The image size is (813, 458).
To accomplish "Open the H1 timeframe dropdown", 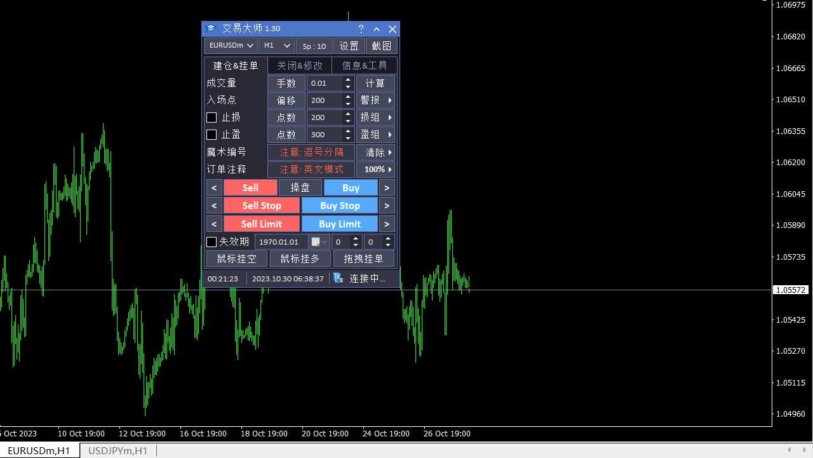I will click(277, 46).
